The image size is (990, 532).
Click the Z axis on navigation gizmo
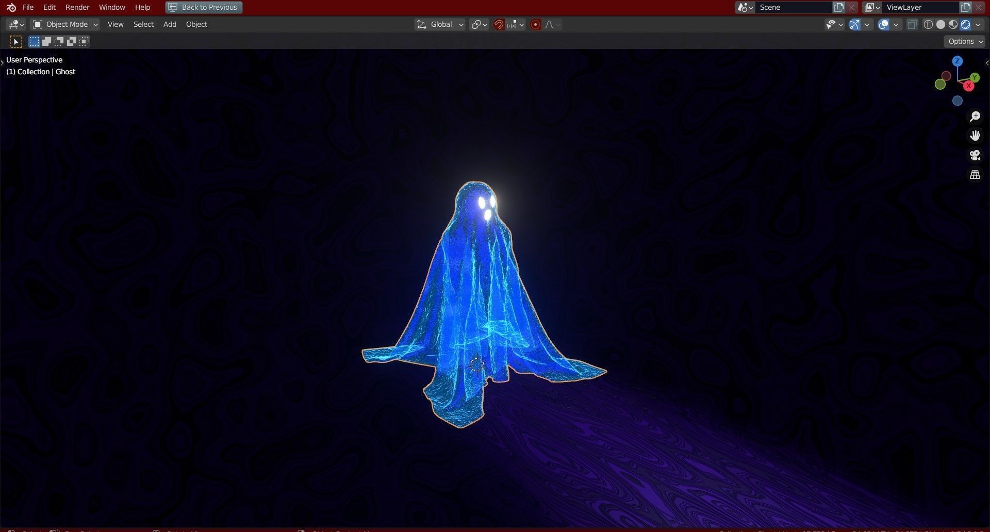958,61
